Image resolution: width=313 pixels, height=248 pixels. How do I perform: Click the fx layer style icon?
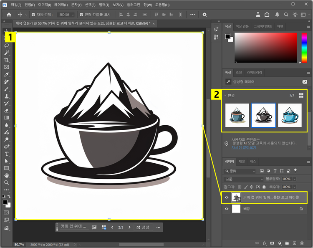(x=265, y=243)
